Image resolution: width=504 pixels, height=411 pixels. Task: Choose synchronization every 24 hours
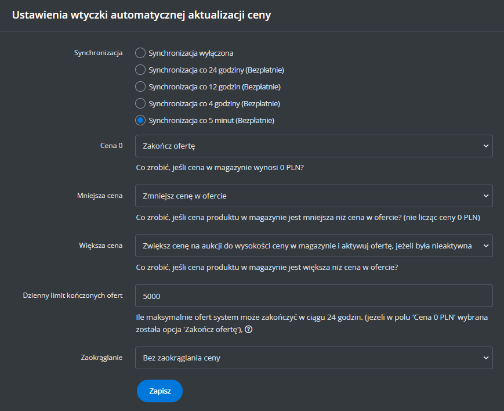tap(140, 70)
